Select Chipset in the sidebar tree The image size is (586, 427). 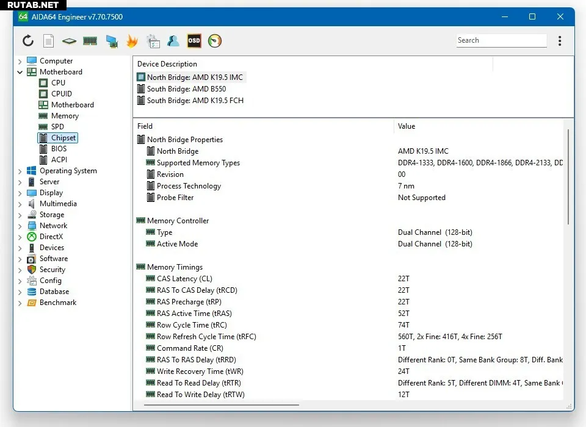coord(57,138)
